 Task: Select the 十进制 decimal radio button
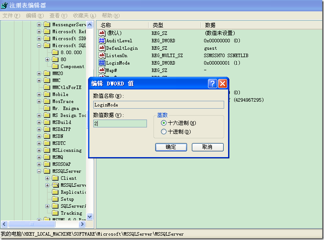(x=164, y=131)
